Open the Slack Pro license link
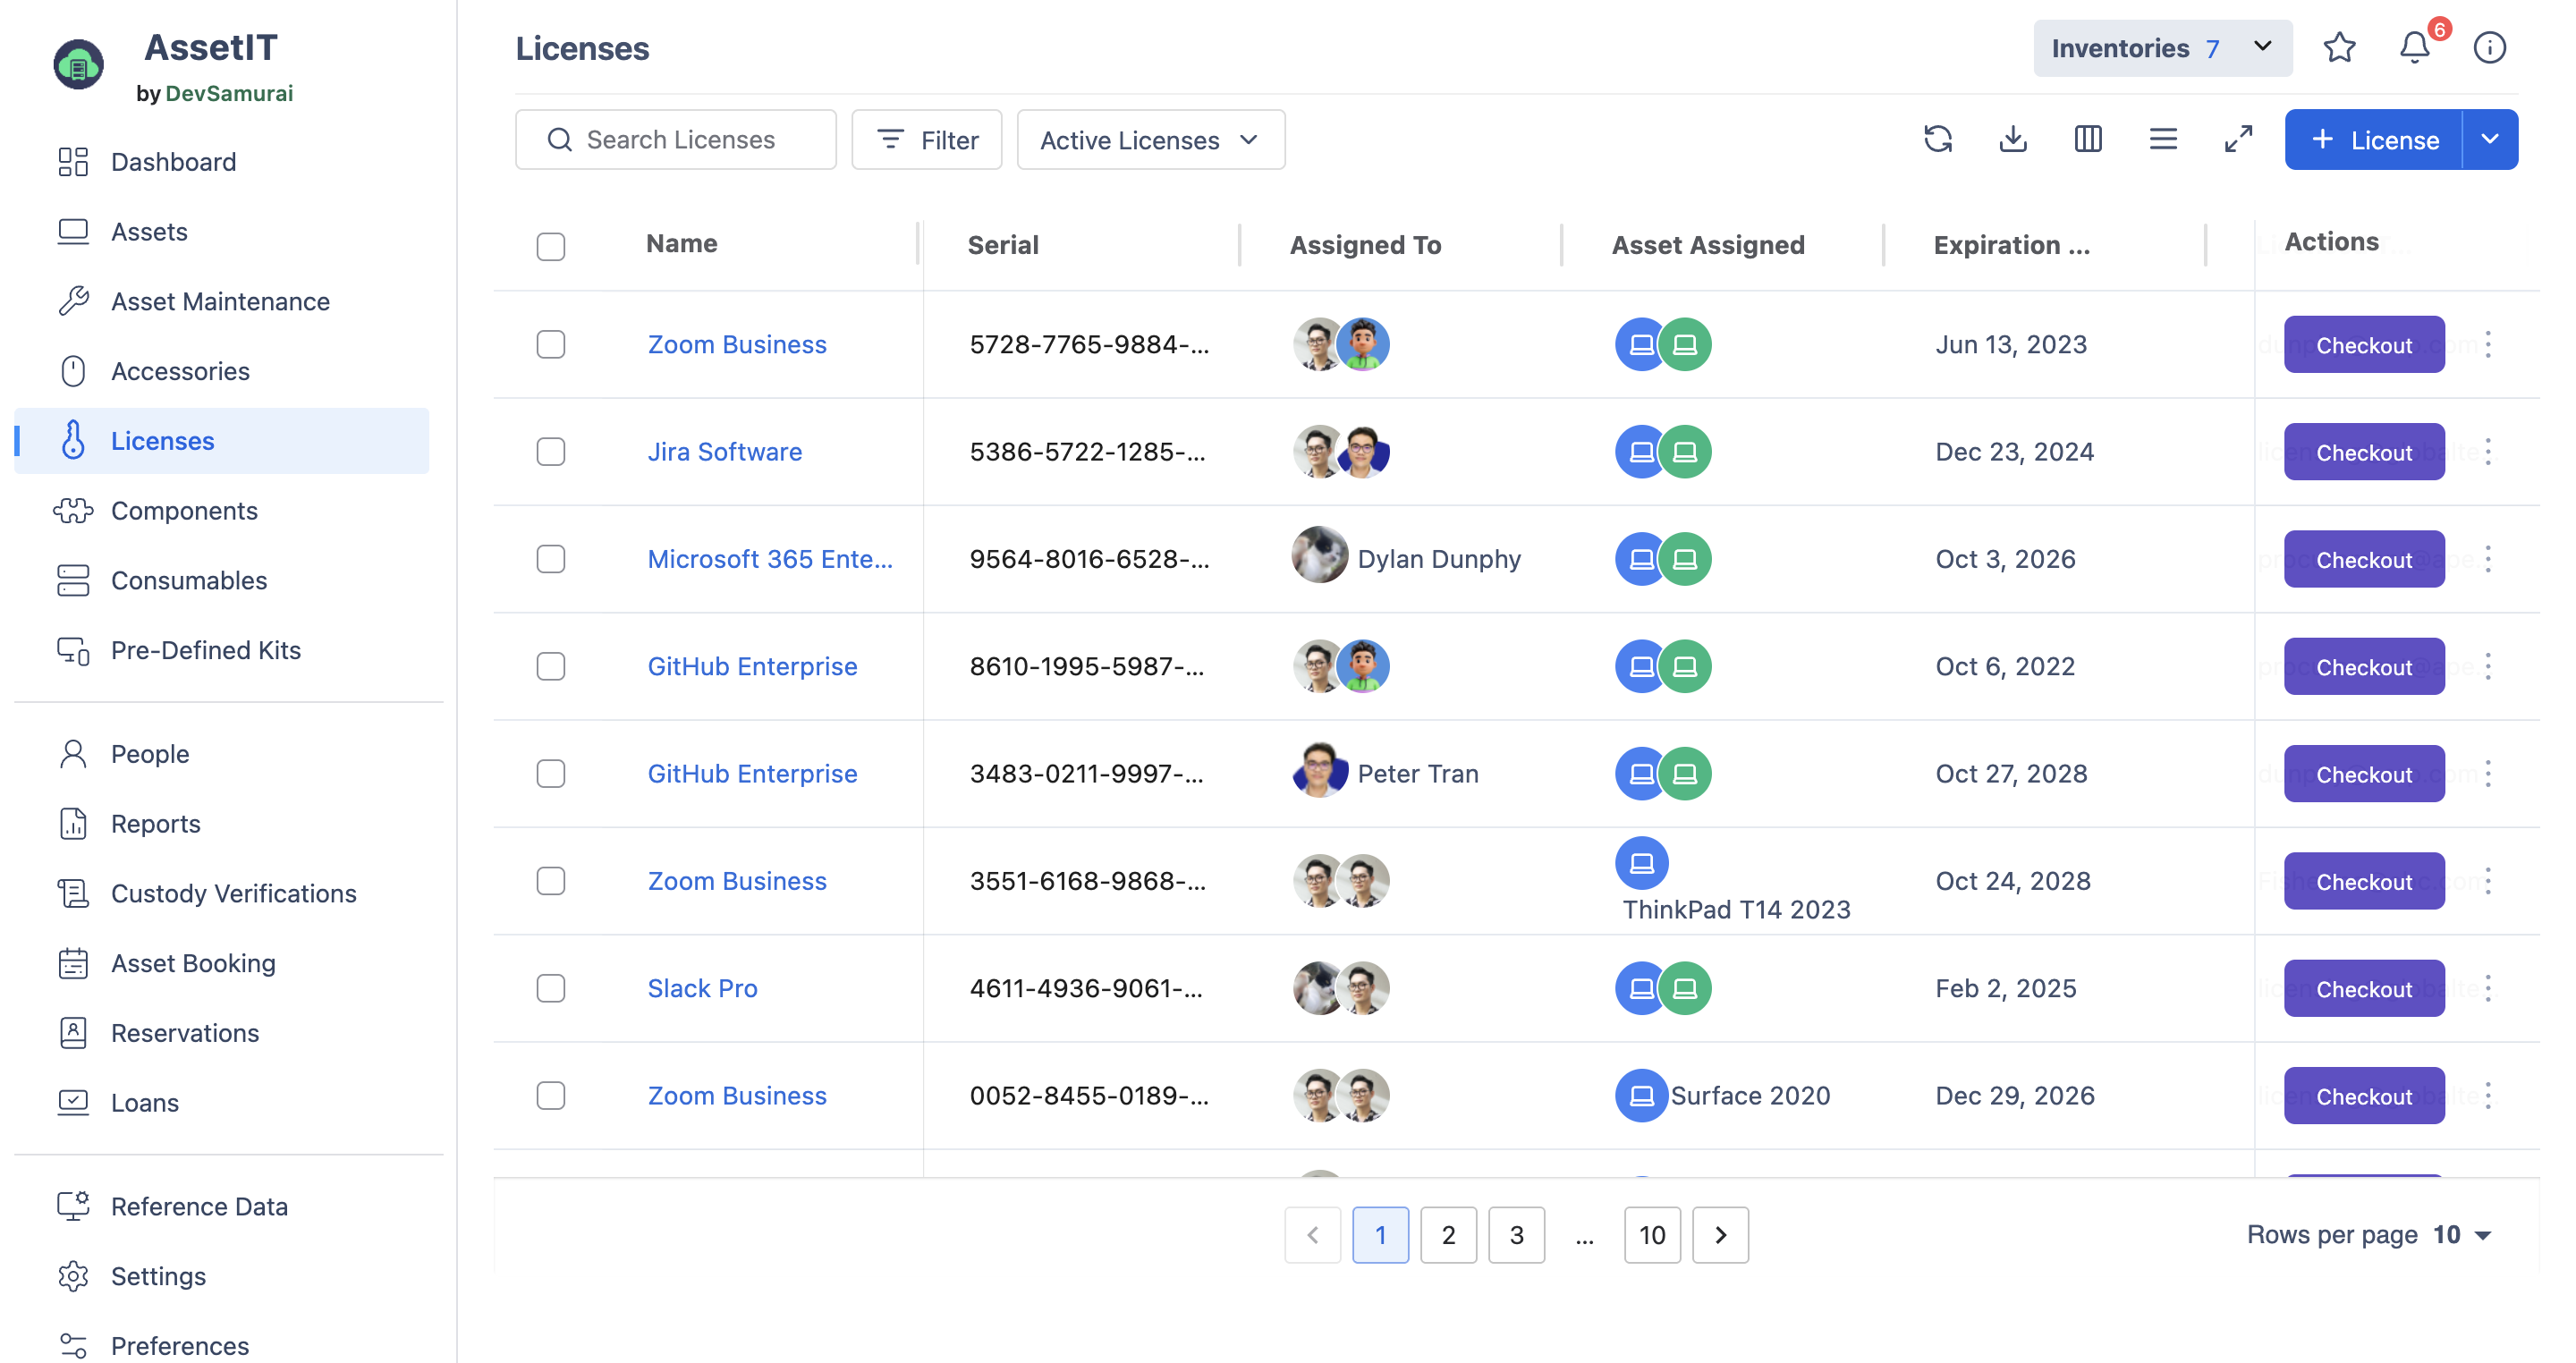Screen dimensions: 2576x1363 pyautogui.click(x=702, y=988)
